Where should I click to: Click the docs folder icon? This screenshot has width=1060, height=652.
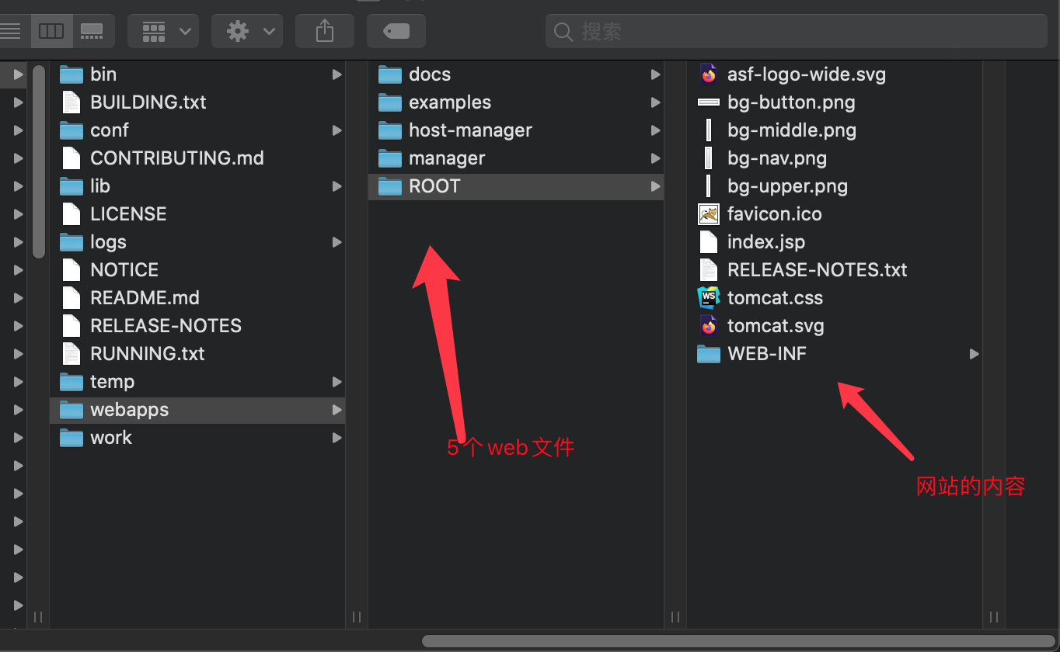tap(390, 75)
